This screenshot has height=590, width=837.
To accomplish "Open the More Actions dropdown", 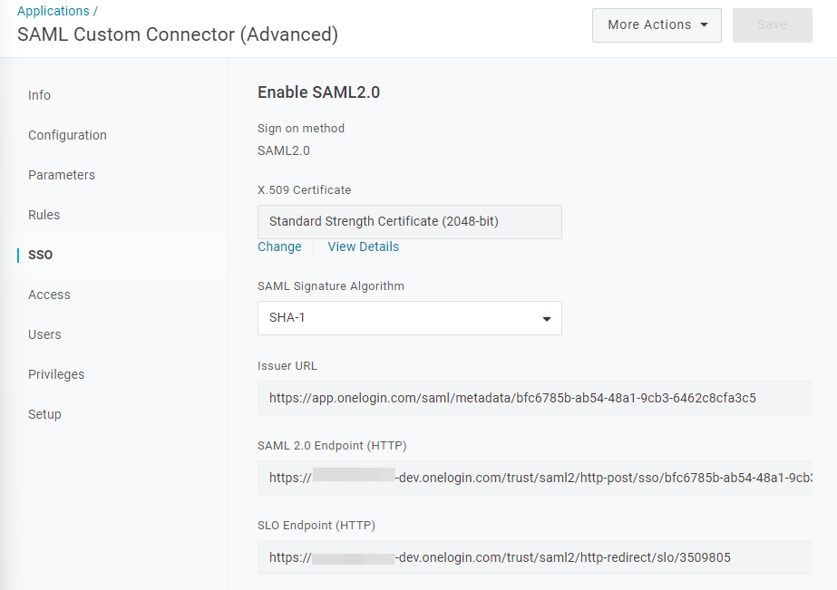I will click(656, 24).
